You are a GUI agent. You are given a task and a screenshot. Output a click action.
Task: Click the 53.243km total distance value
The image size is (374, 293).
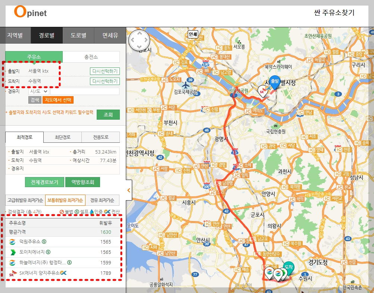106,152
